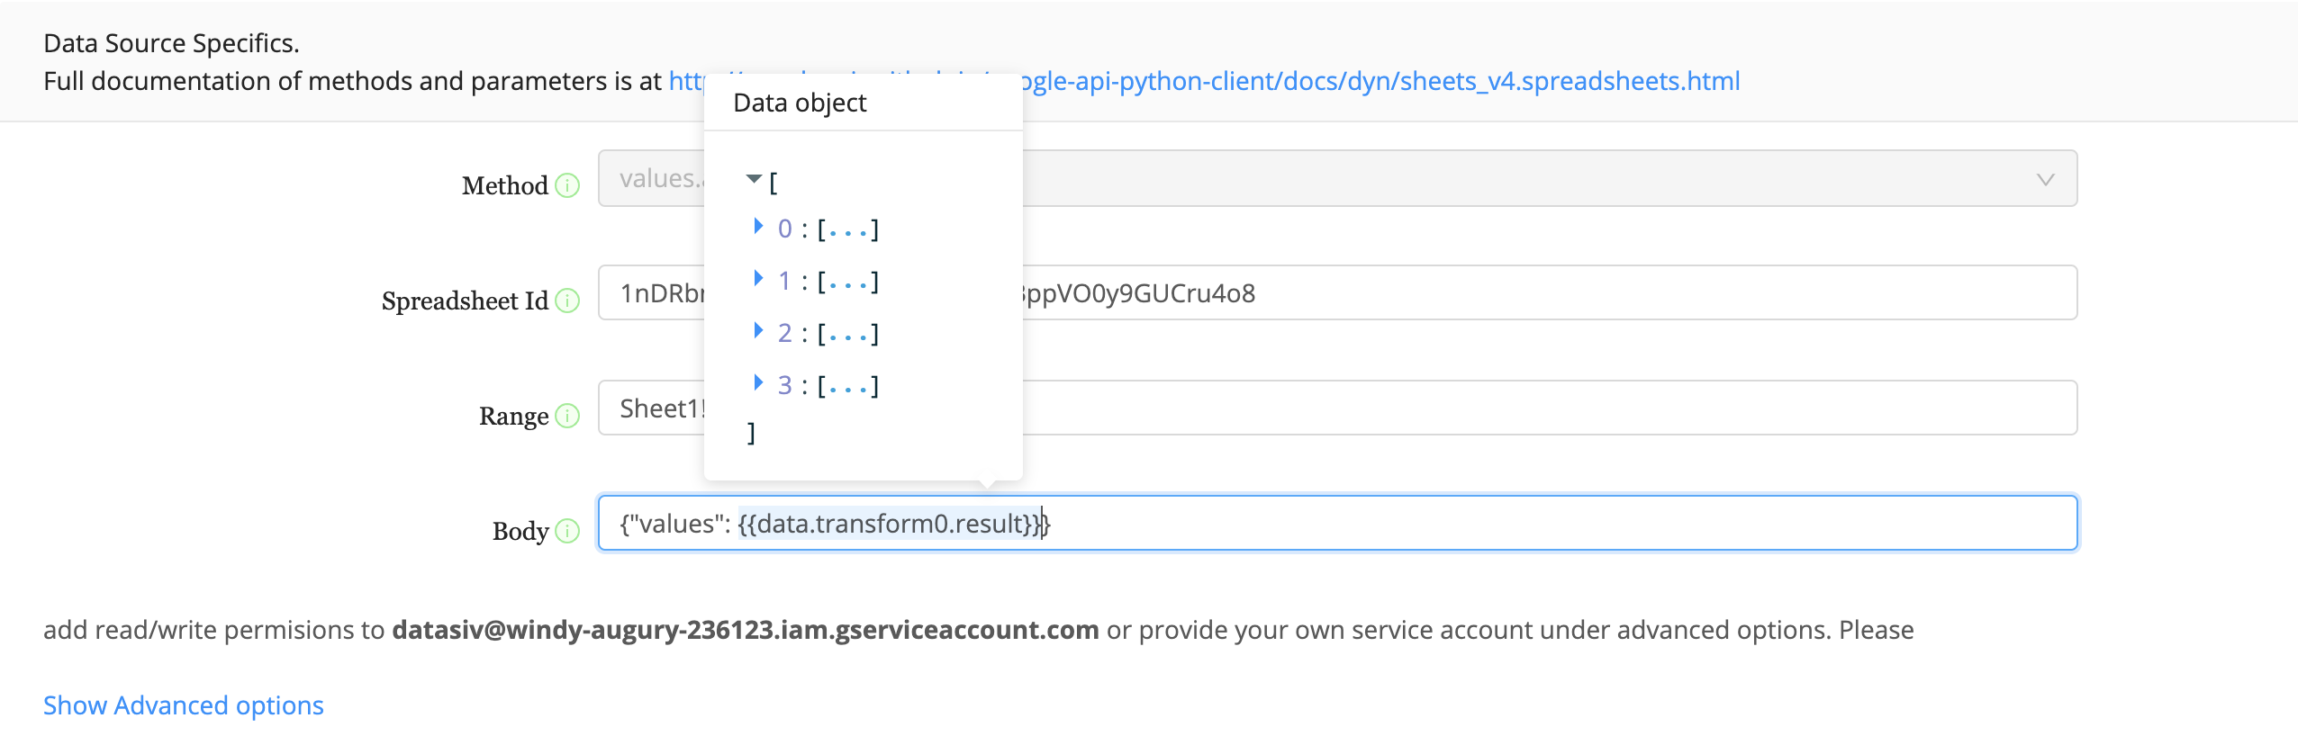The image size is (2298, 754).
Task: Click the 'Data Source Specifics.' heading text
Action: coord(171,43)
